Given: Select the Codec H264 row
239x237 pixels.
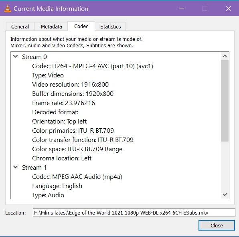Looking at the screenshot, I should coord(93,66).
